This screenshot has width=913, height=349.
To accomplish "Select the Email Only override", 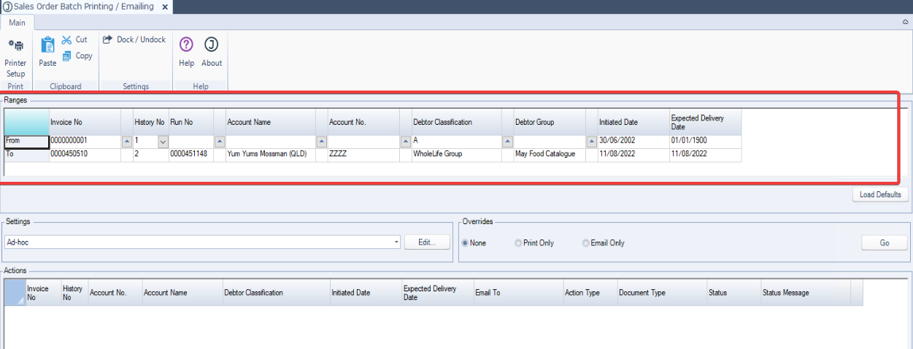I will click(x=585, y=243).
